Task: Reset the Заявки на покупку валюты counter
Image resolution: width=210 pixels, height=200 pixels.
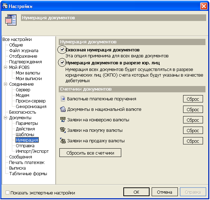Action: click(193, 130)
